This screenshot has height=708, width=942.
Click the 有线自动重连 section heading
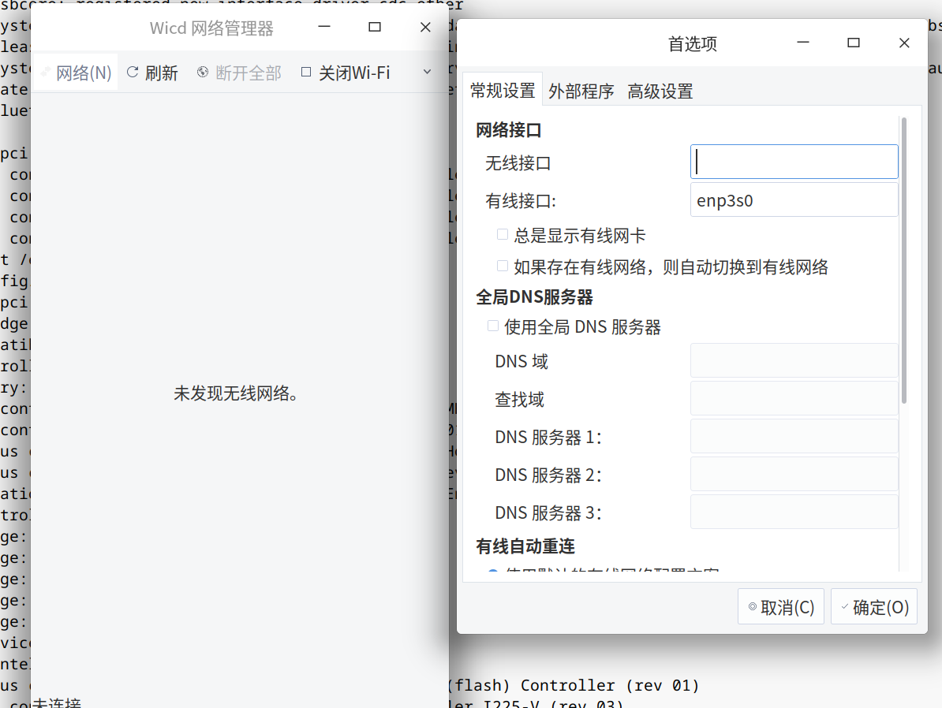[525, 546]
